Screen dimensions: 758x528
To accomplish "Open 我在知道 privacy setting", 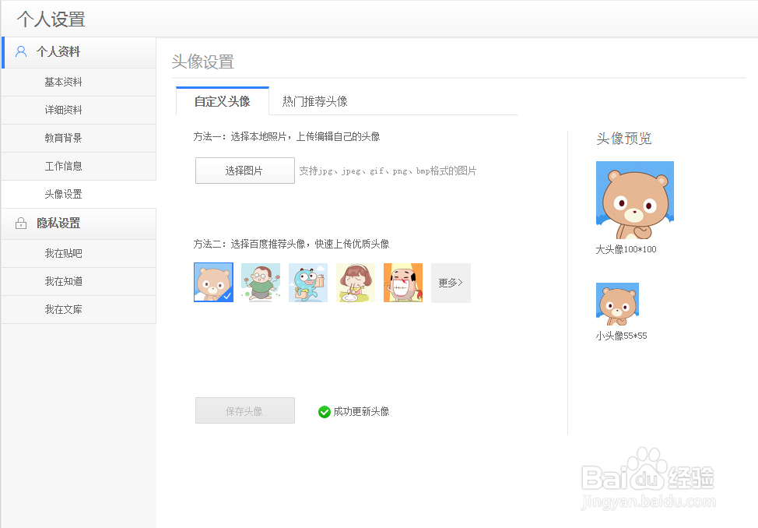I will 79,282.
